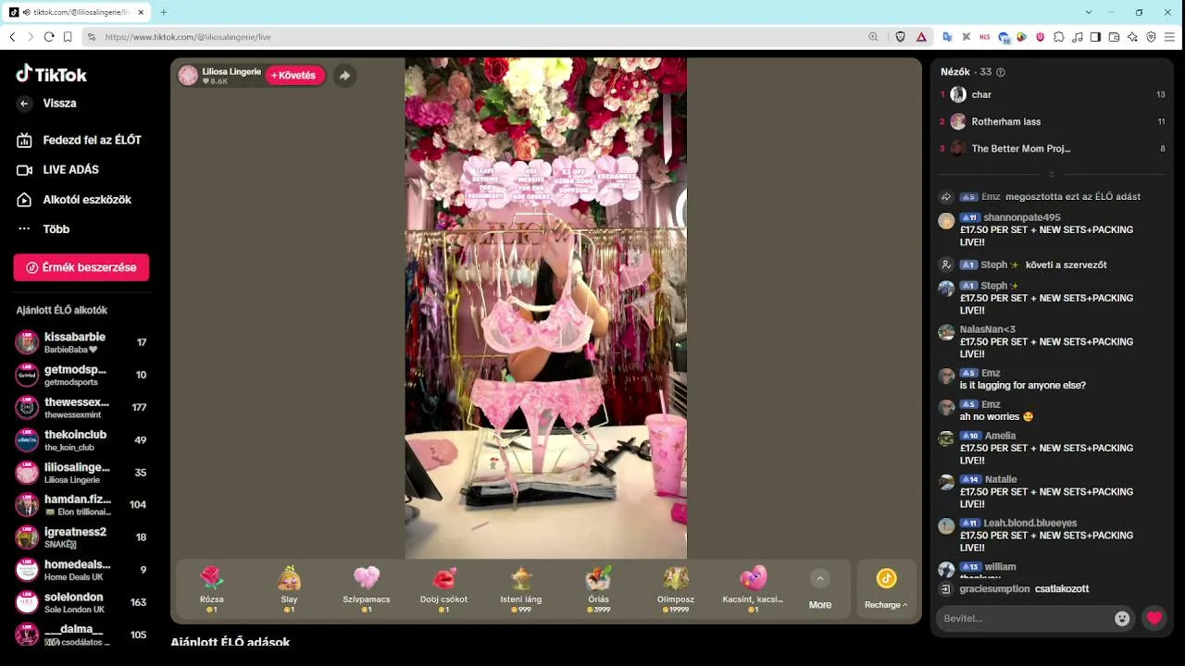Click the browser address bar
Screen dimensions: 1185x666
coord(481,37)
